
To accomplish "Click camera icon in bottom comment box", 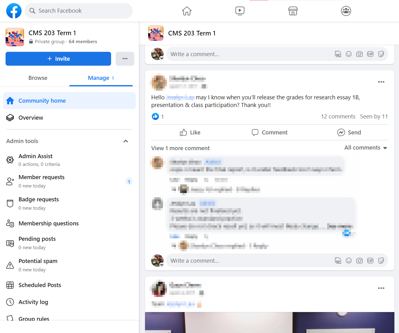I will [360, 261].
